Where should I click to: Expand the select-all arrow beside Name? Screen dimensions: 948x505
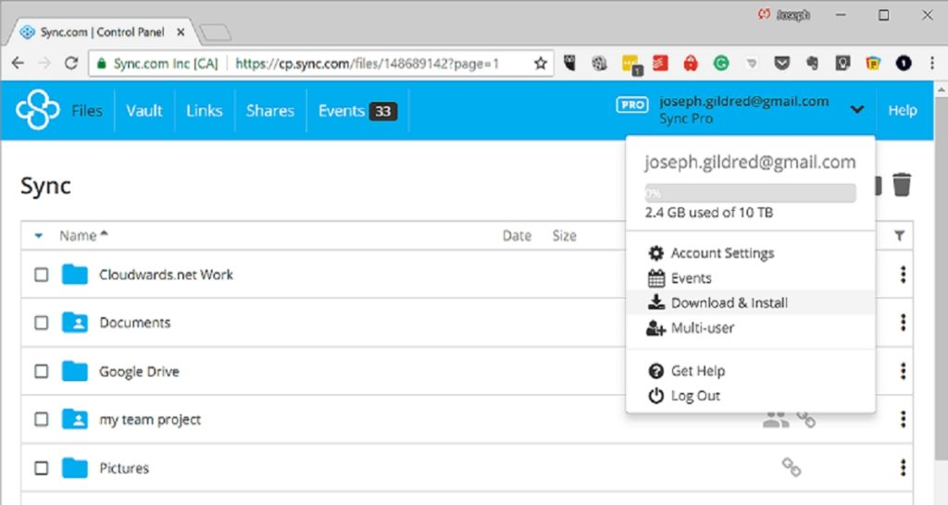(38, 236)
